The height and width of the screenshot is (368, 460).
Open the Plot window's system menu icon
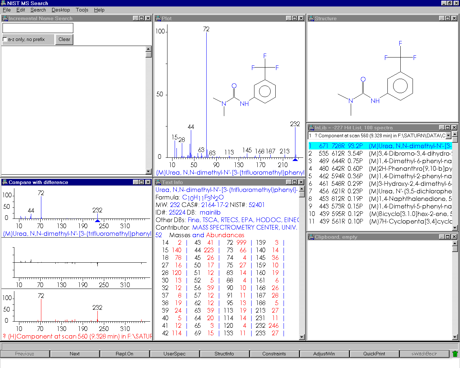click(158, 18)
